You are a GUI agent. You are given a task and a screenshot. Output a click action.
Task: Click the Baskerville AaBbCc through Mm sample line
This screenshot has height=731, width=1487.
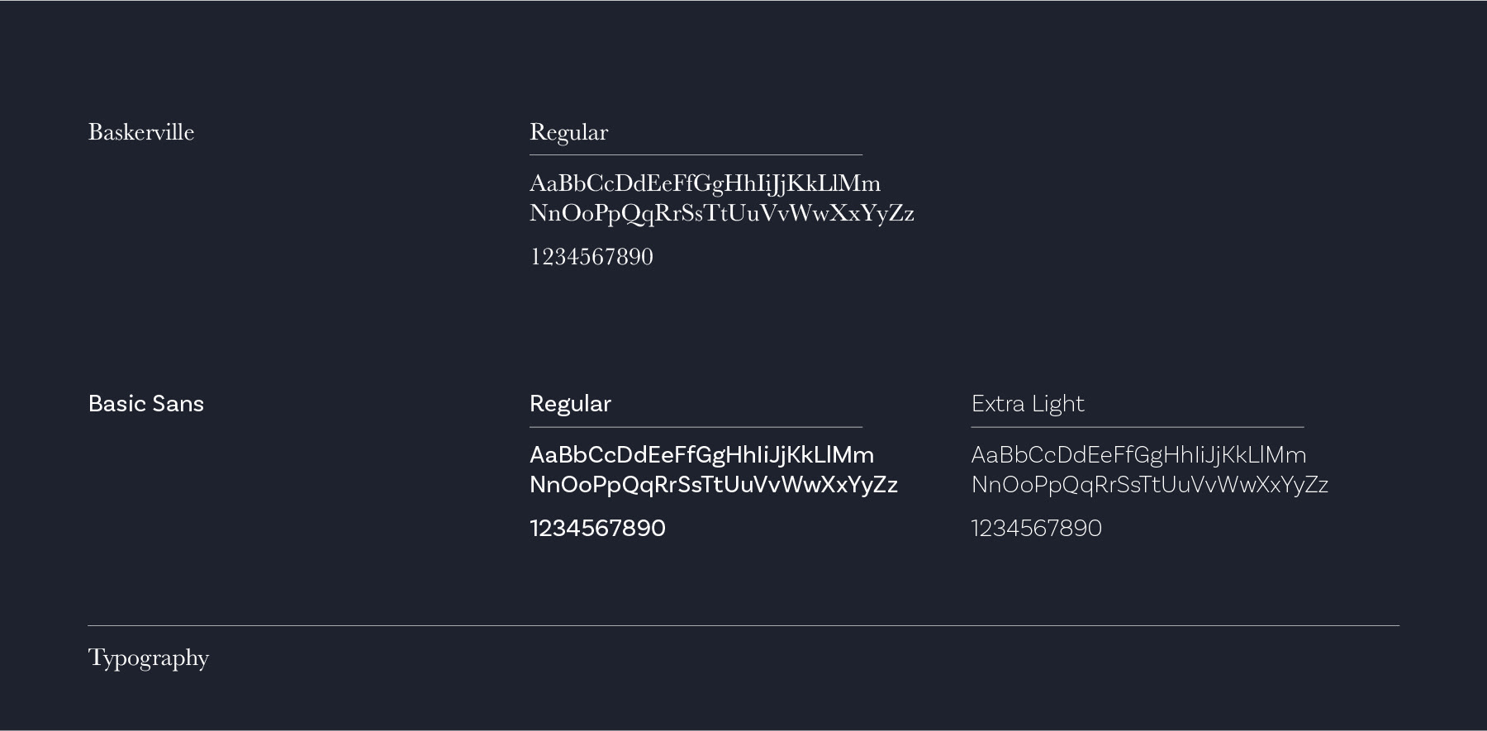(x=705, y=183)
